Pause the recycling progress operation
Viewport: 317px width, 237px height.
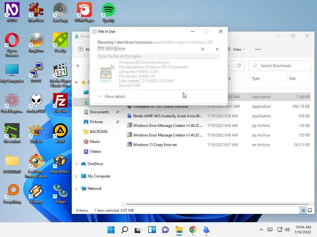click(x=202, y=49)
